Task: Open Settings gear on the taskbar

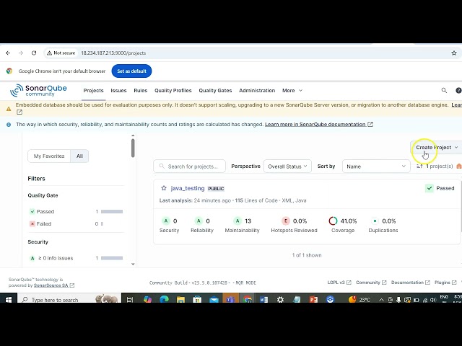Action: tap(280, 300)
